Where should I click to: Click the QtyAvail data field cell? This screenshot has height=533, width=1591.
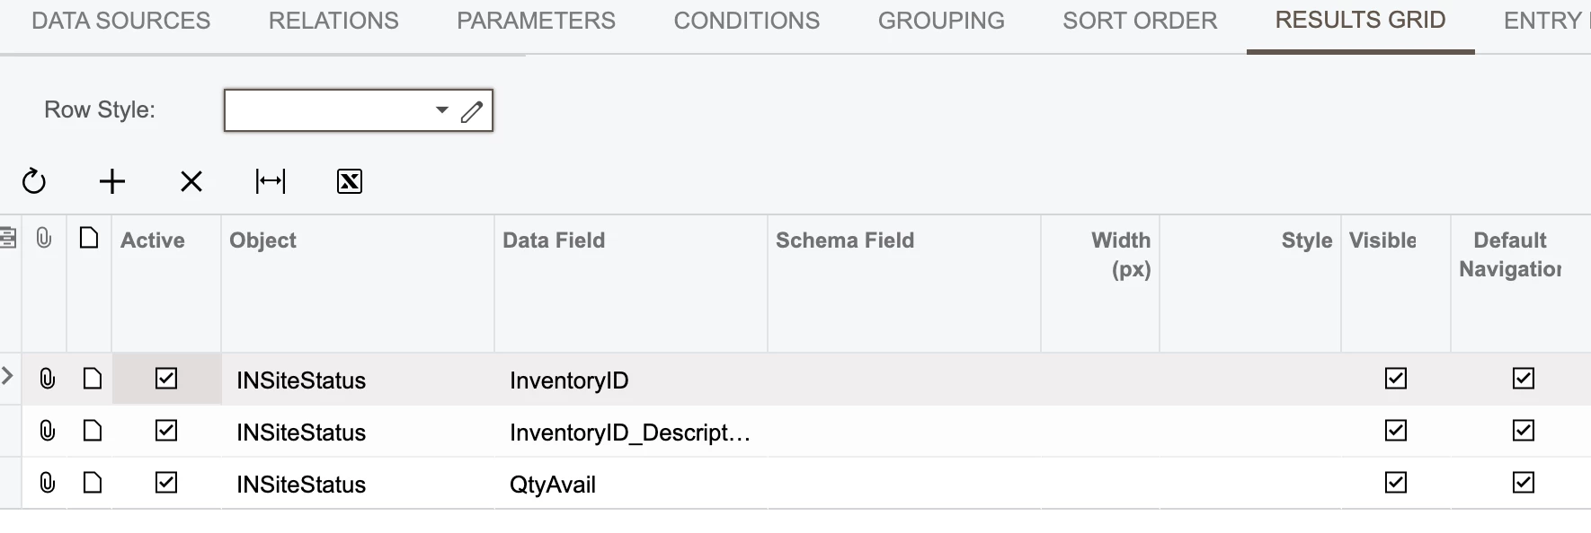[553, 485]
